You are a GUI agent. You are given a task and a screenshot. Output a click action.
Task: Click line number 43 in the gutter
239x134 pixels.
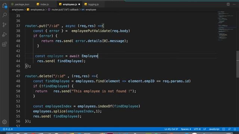click(18, 56)
